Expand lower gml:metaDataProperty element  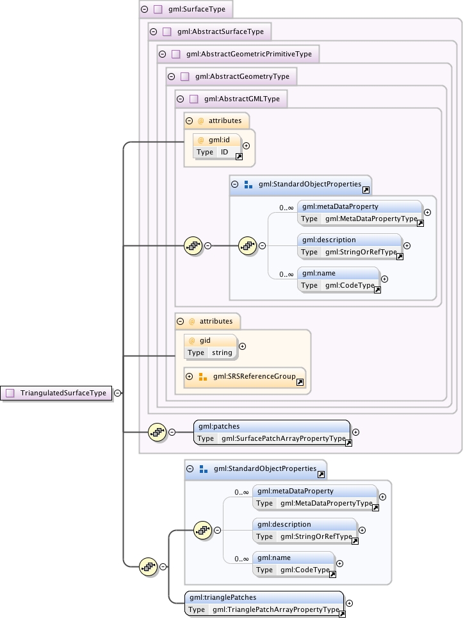click(382, 497)
